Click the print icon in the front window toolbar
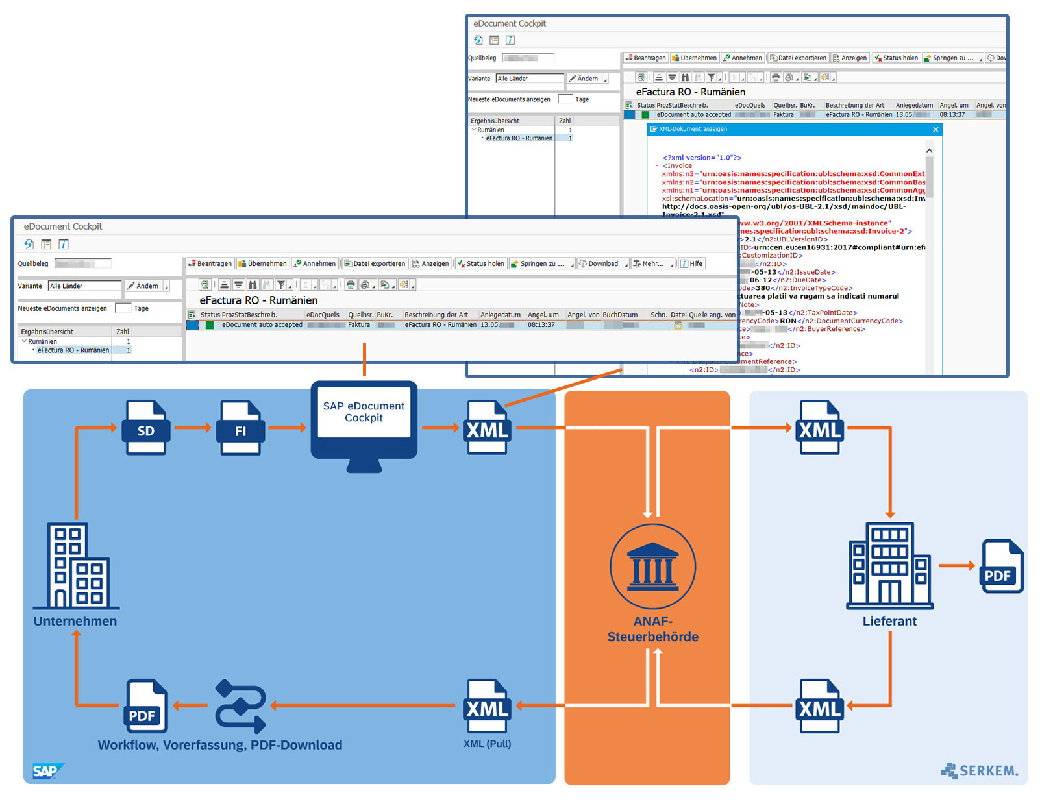 (351, 285)
